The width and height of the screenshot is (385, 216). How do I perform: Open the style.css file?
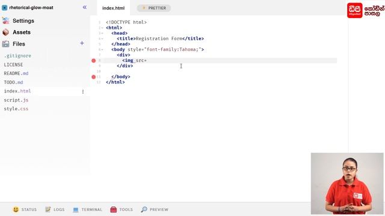tap(16, 109)
